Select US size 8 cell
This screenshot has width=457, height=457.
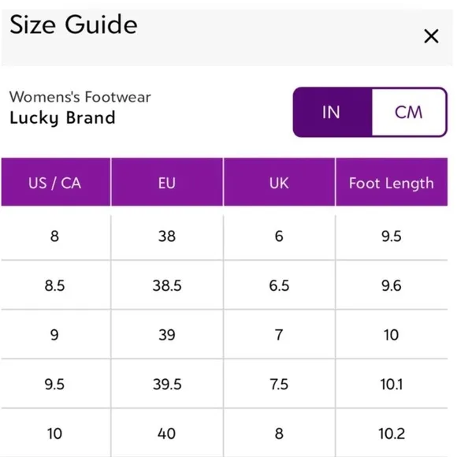pos(55,236)
